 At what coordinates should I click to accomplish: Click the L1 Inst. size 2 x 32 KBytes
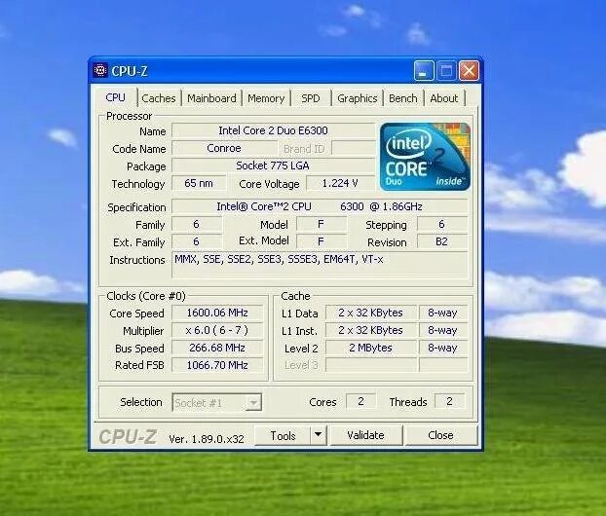point(371,330)
